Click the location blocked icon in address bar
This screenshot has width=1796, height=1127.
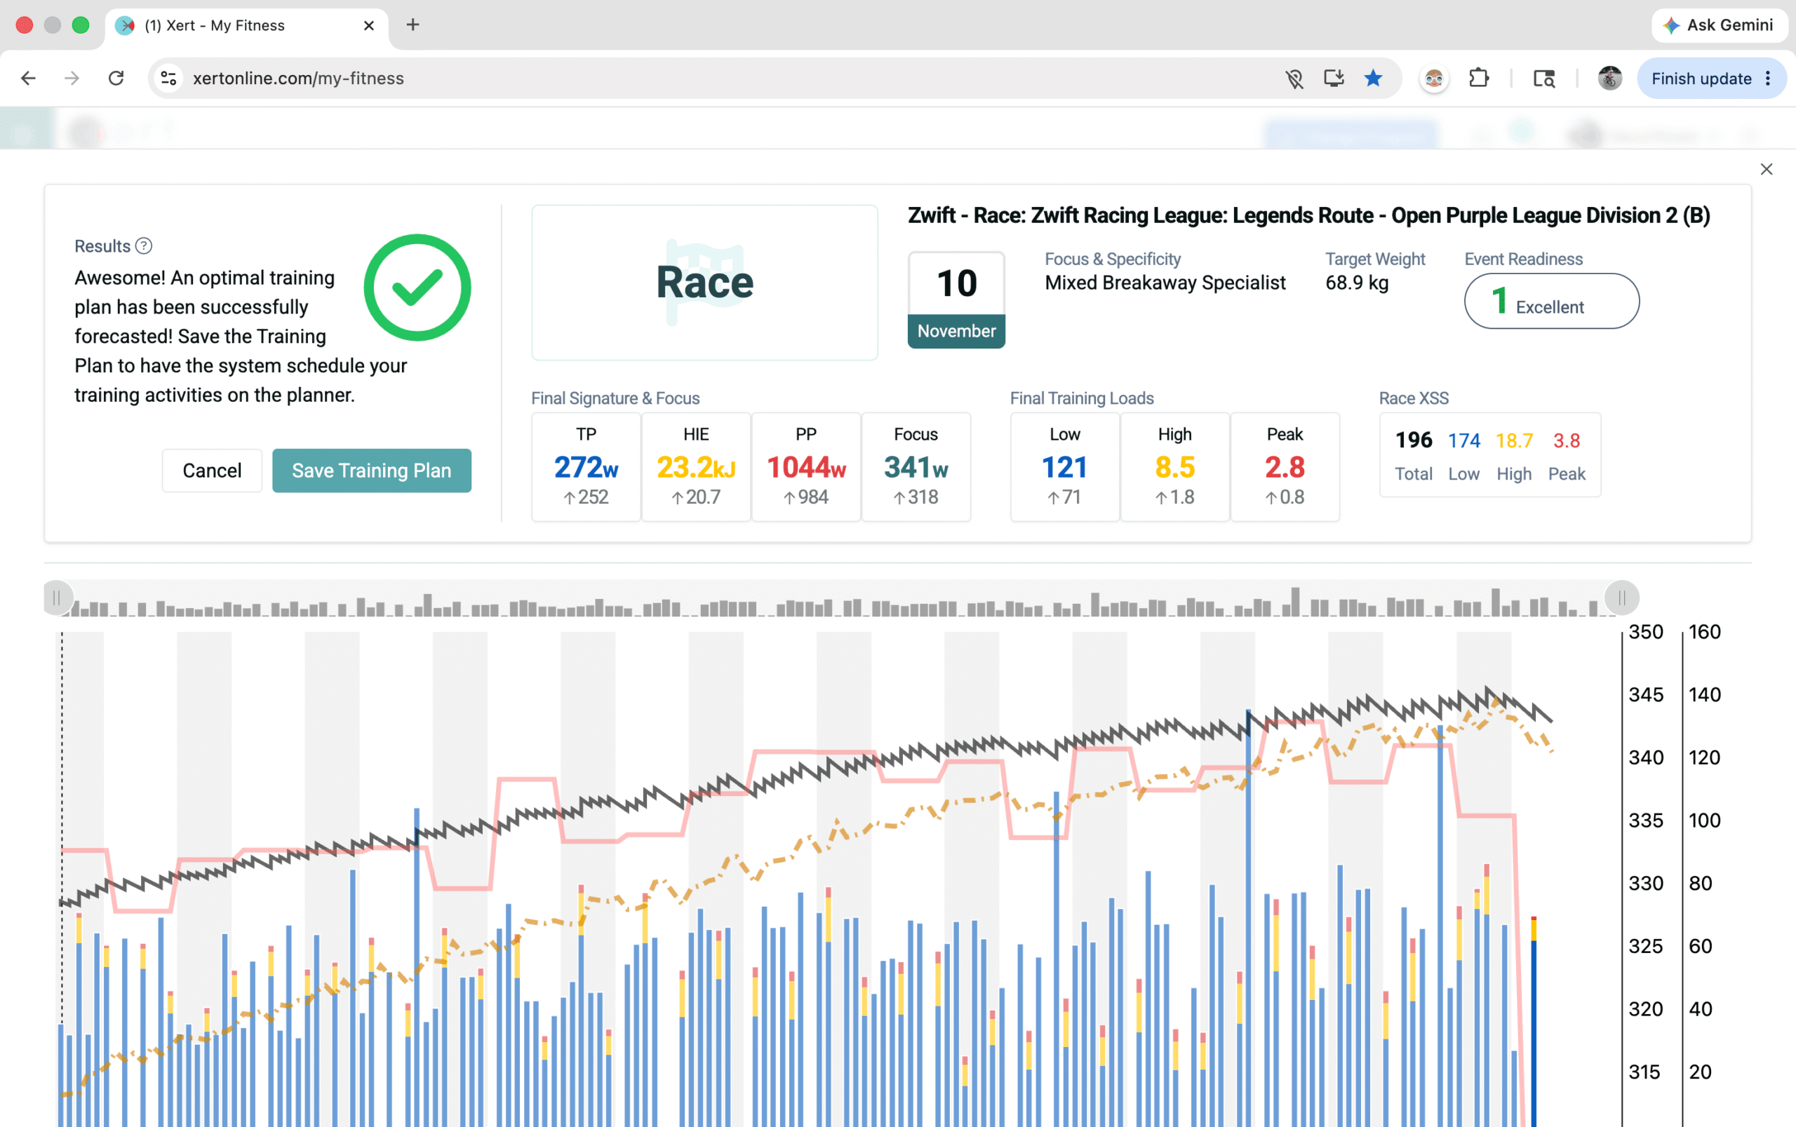[x=1294, y=79]
